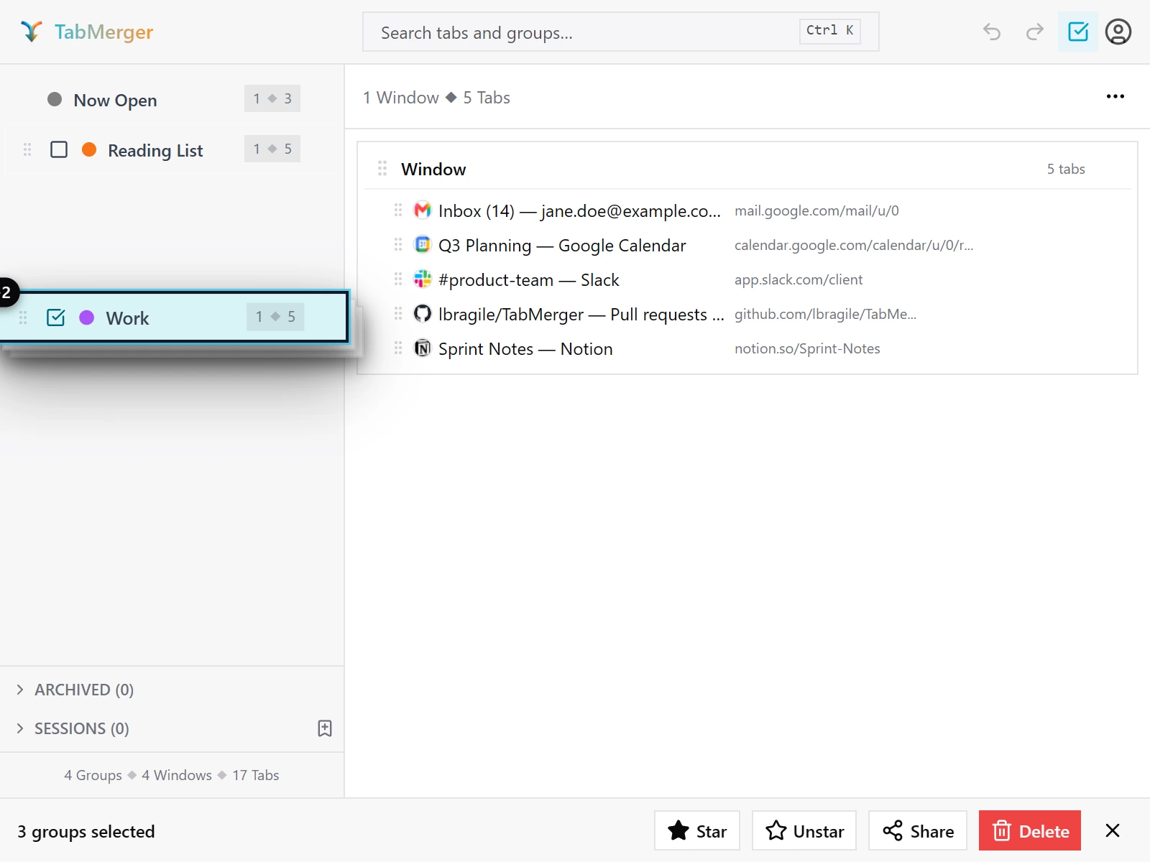Click the Google Calendar favicon of Q3 Planning

423,245
